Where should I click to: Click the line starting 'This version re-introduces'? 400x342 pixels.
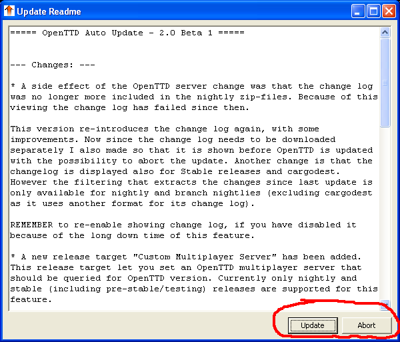[x=165, y=129]
